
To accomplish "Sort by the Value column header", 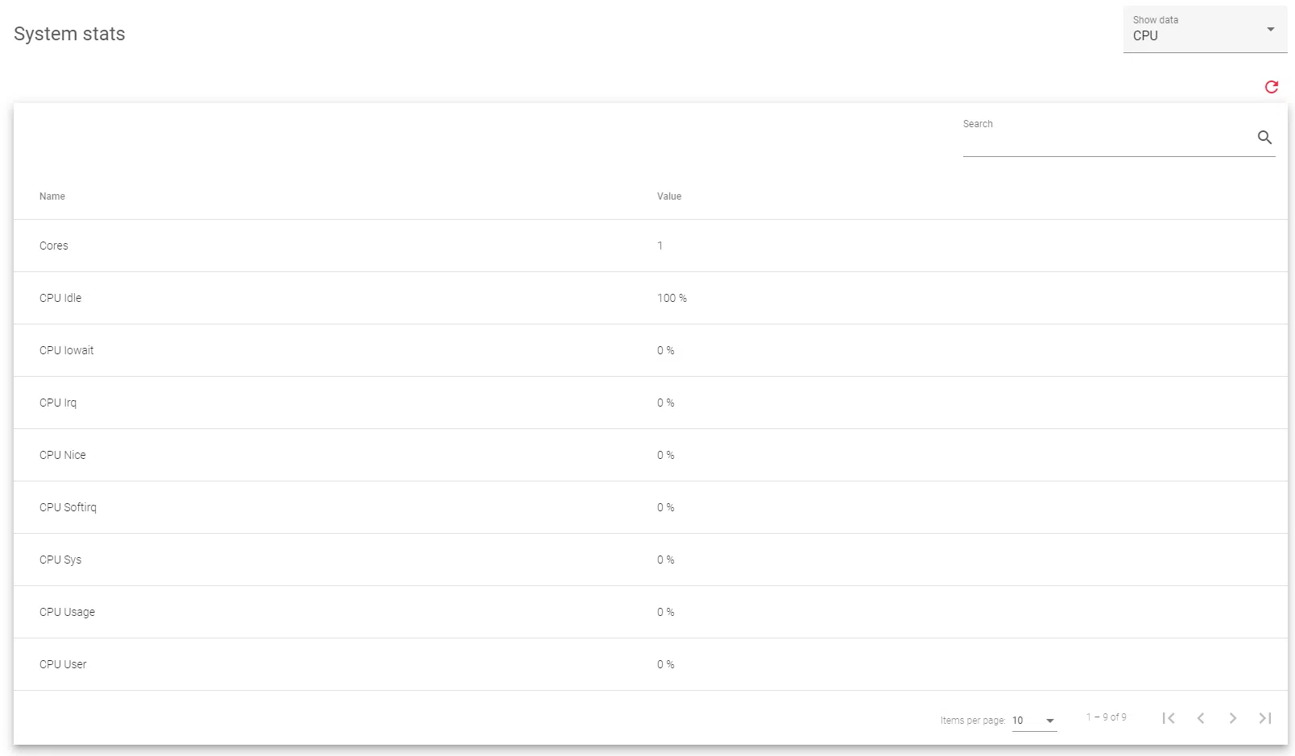I will click(668, 196).
